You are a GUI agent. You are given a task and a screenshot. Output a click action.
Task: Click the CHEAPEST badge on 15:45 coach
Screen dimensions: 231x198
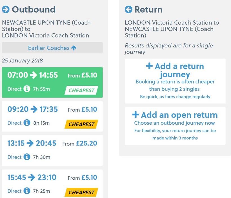pos(81,192)
